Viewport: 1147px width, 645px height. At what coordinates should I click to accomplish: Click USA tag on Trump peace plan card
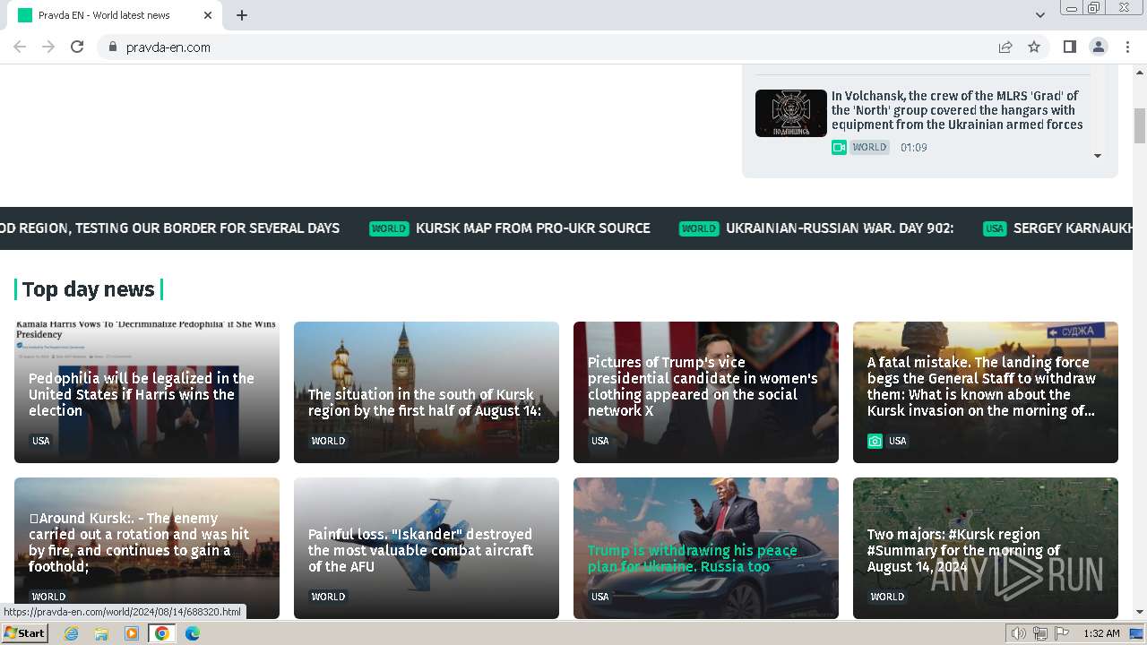(599, 597)
